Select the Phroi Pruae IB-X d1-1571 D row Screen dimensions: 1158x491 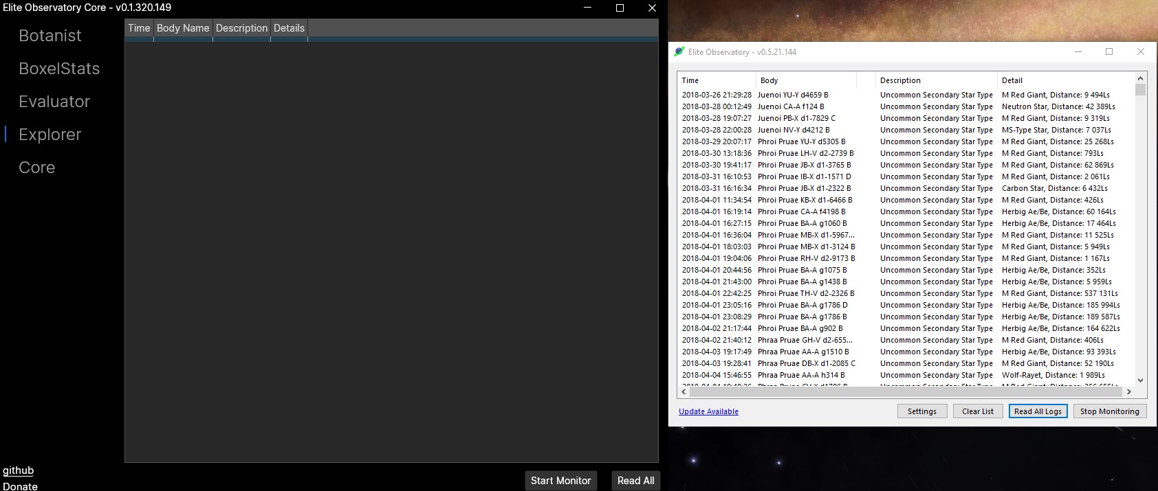click(x=906, y=176)
